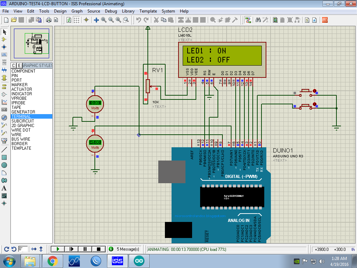Click the Zoom In magnifier icon
The image size is (357, 268).
pyautogui.click(x=104, y=20)
